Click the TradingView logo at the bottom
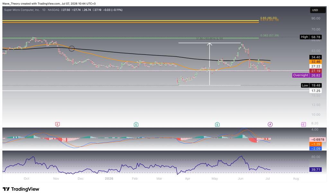329x196 pixels. coord(21,189)
